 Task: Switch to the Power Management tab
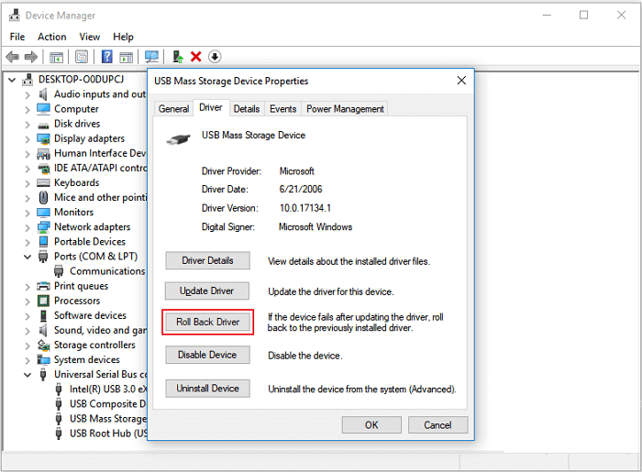pyautogui.click(x=345, y=109)
